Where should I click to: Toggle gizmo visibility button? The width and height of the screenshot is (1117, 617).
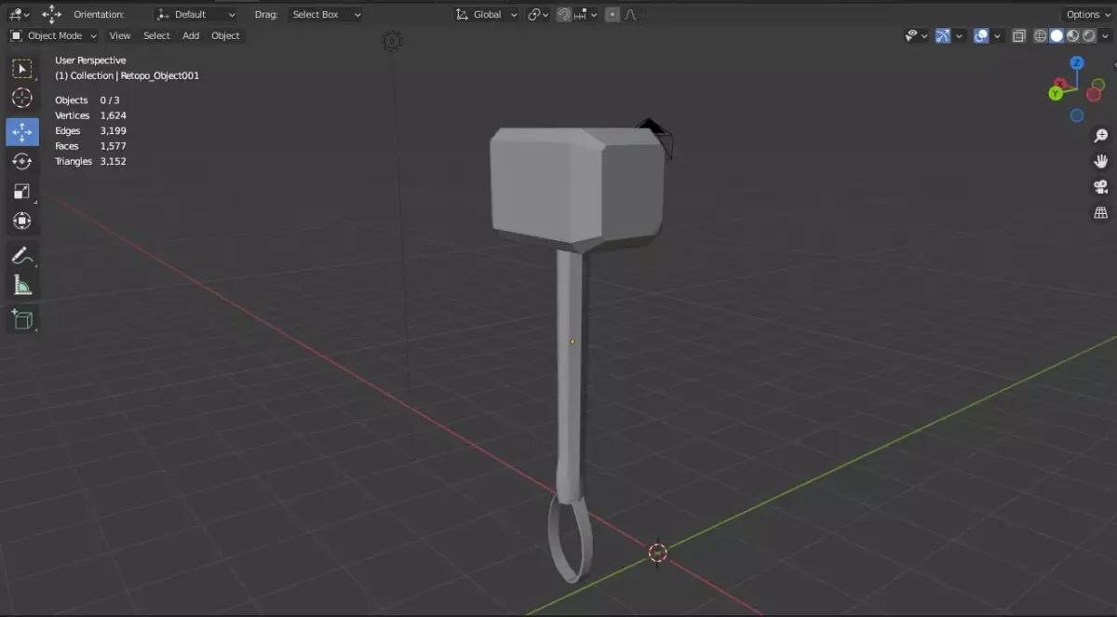[x=943, y=36]
